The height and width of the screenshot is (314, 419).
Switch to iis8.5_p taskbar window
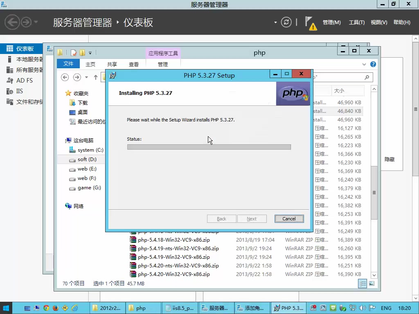coord(180,308)
